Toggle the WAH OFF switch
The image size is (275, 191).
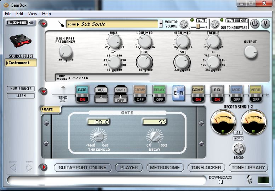(x=120, y=101)
